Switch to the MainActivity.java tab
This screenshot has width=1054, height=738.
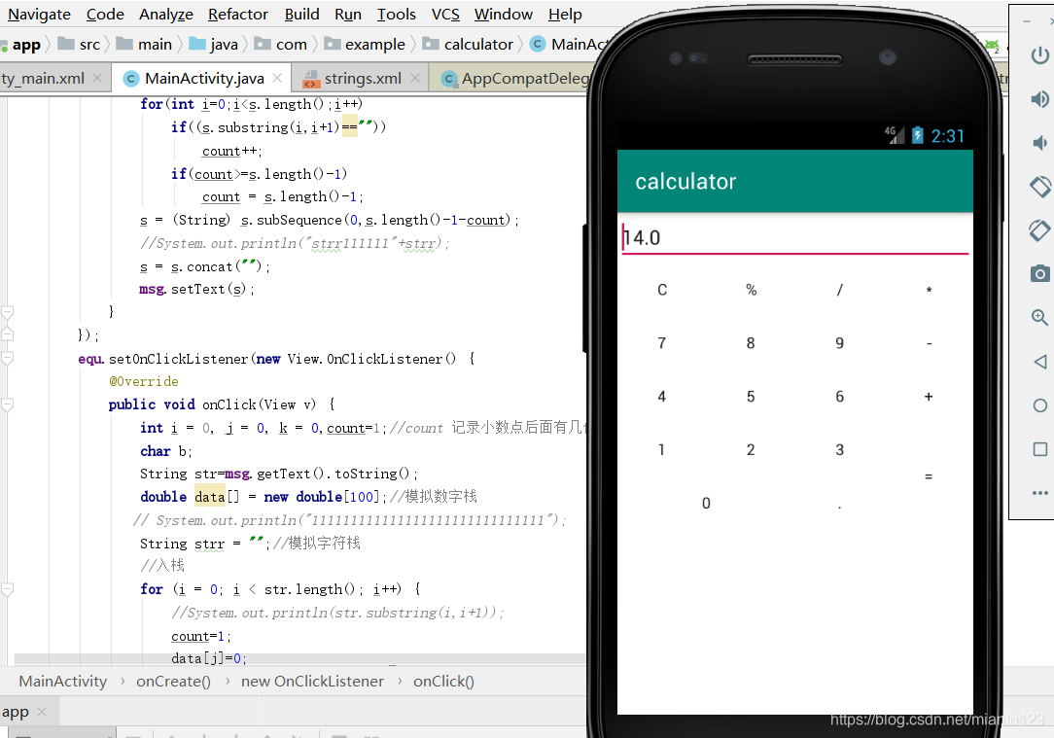click(204, 79)
